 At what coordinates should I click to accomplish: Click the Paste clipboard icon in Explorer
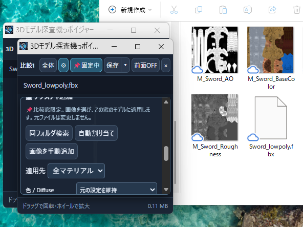(223, 10)
